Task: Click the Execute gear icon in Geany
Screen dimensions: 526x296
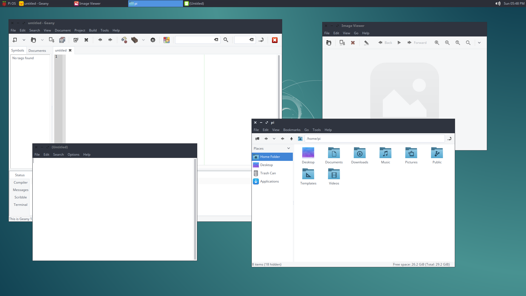Action: pos(153,40)
